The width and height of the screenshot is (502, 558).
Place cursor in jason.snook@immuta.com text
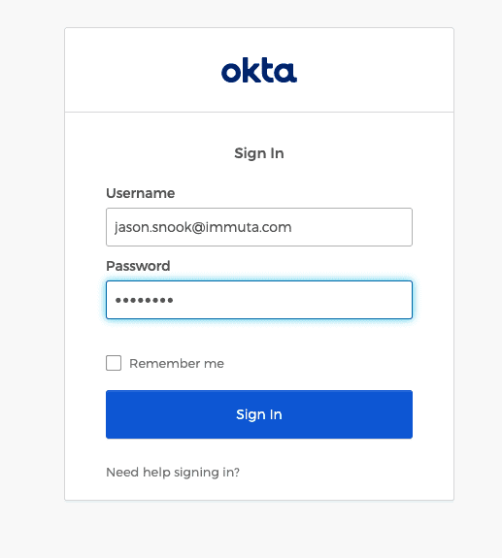tap(203, 227)
